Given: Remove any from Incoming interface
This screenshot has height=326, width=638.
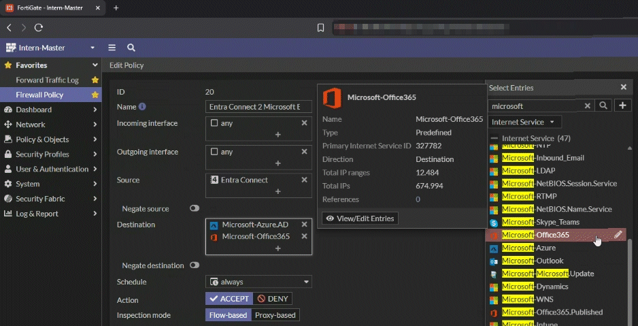Looking at the screenshot, I should pyautogui.click(x=304, y=123).
